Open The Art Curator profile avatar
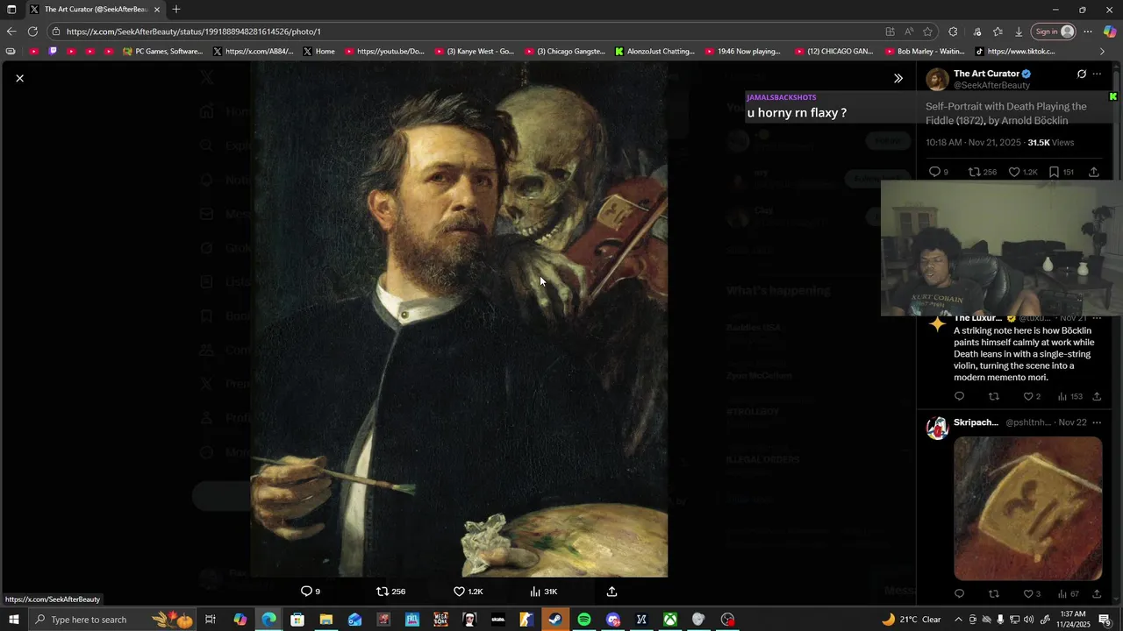 pyautogui.click(x=937, y=79)
